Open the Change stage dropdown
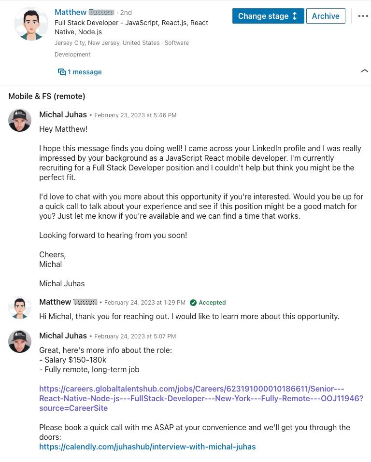Viewport: 371px width, 462px height. pos(268,16)
